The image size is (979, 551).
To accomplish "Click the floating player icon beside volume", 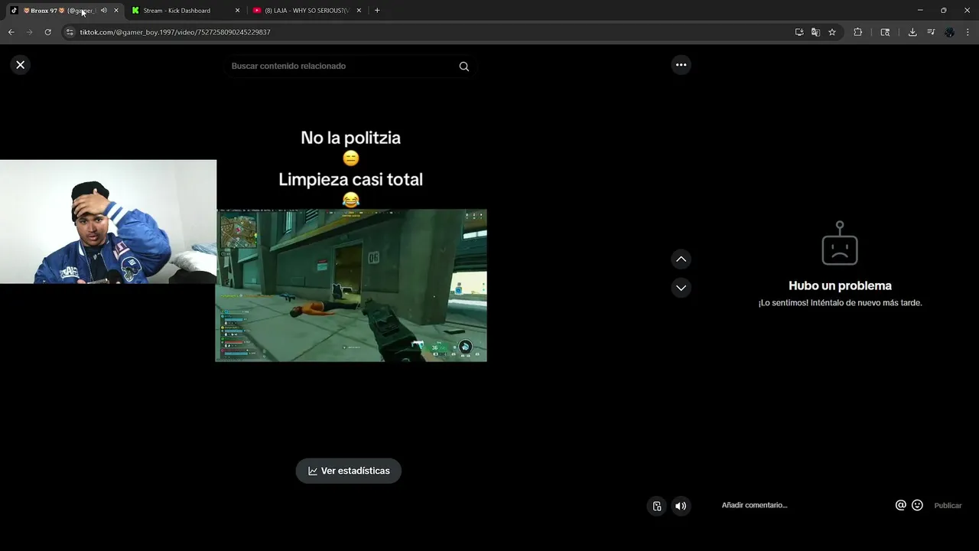I will point(656,506).
